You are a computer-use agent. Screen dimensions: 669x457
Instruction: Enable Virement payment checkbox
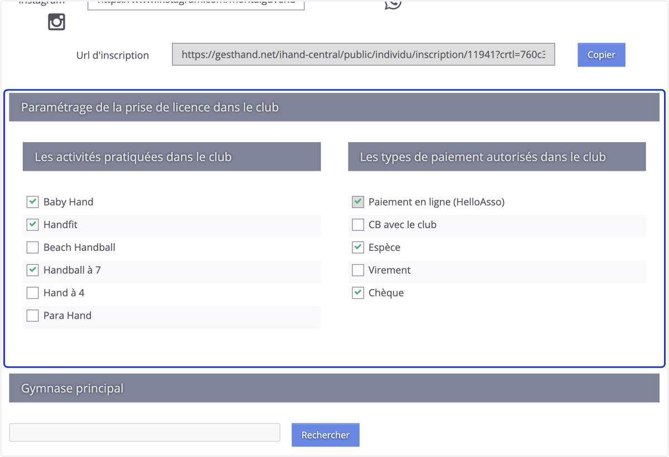[358, 270]
